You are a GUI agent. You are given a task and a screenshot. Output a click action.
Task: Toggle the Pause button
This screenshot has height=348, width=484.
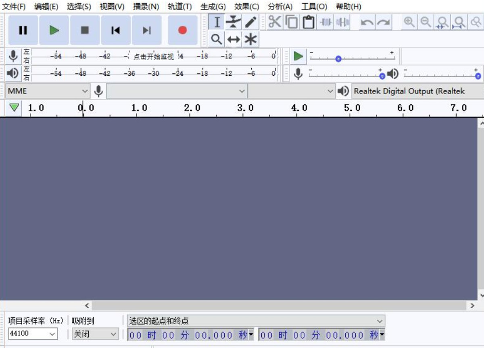[23, 30]
